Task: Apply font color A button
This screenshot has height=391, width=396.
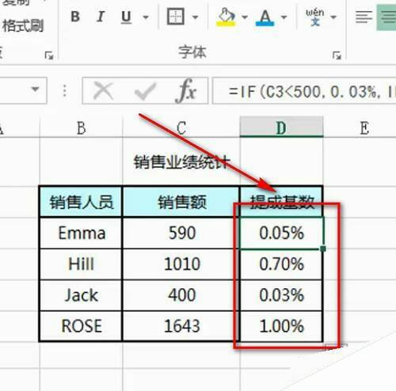Action: tap(265, 18)
